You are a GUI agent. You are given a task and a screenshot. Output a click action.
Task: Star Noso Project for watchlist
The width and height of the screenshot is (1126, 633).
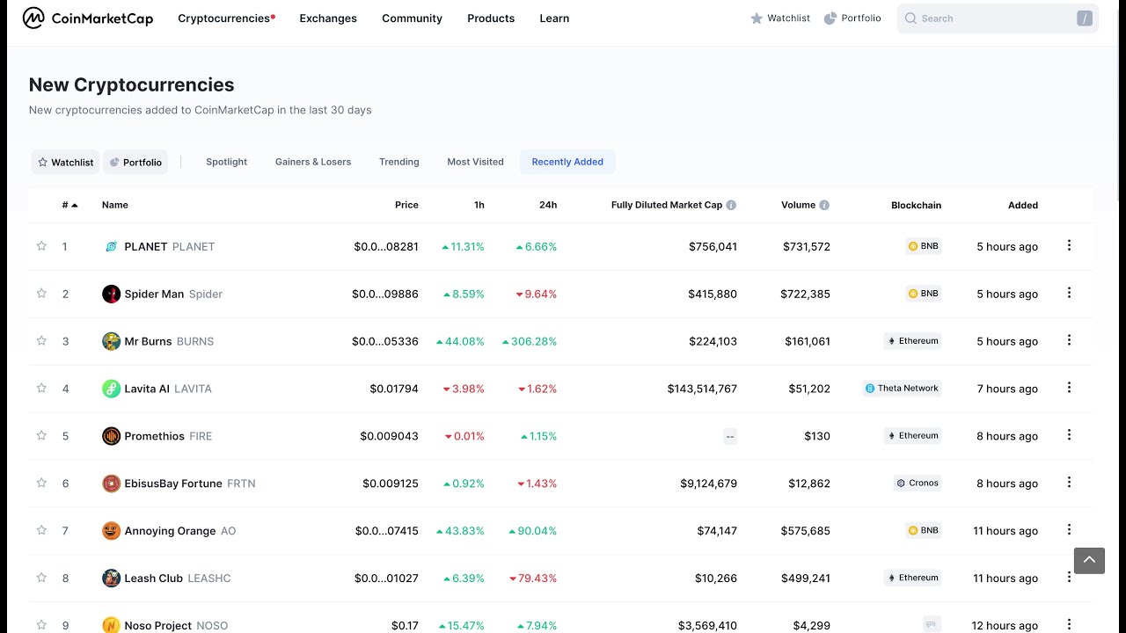pos(41,625)
